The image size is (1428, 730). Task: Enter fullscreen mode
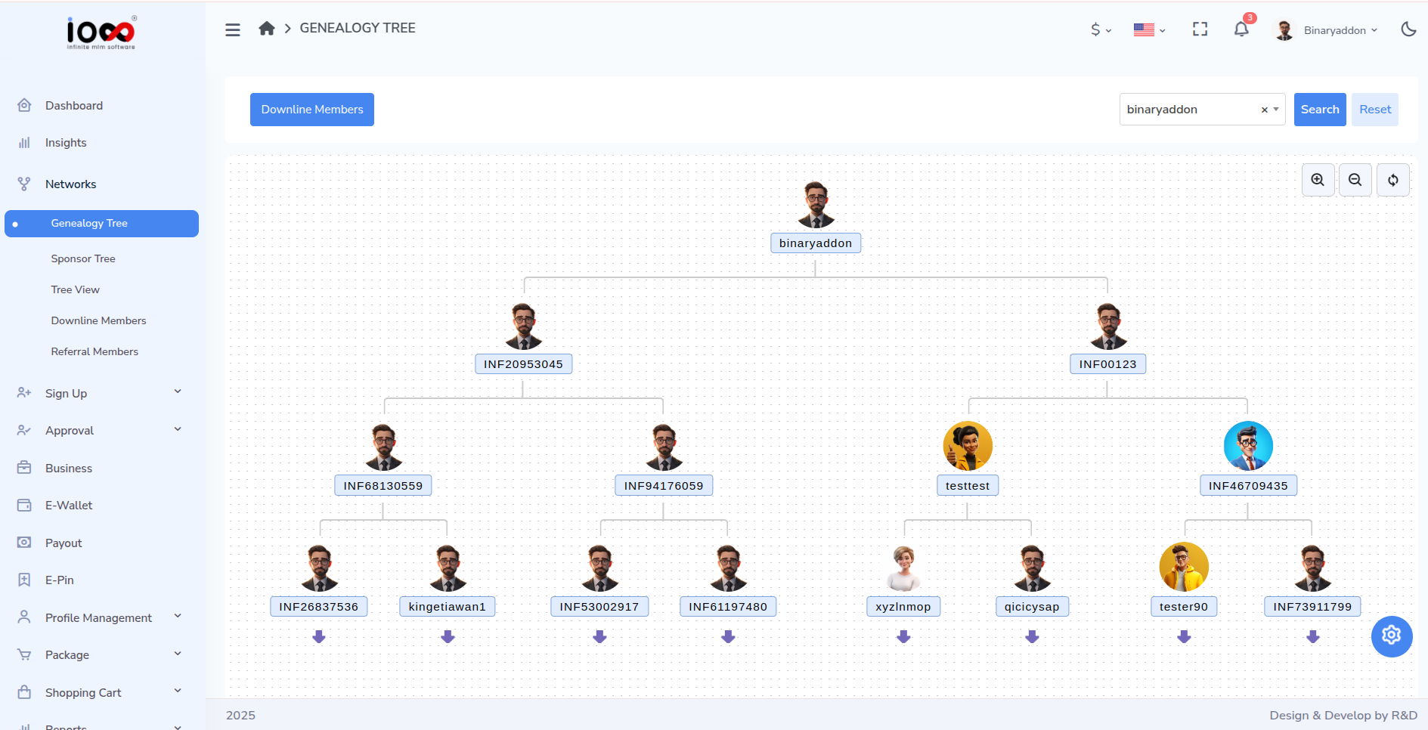(x=1200, y=29)
